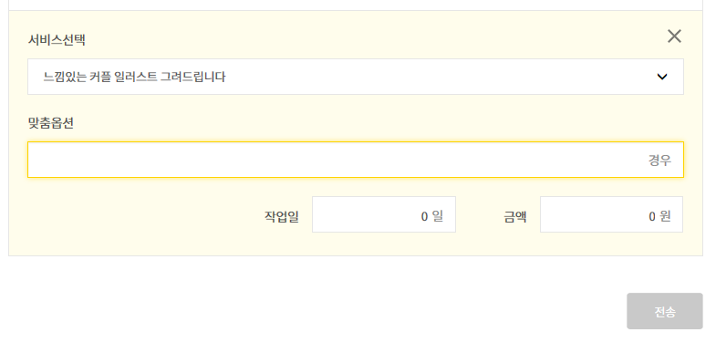Click the gray 전송 button
Screen dimensions: 716x353
tap(664, 311)
